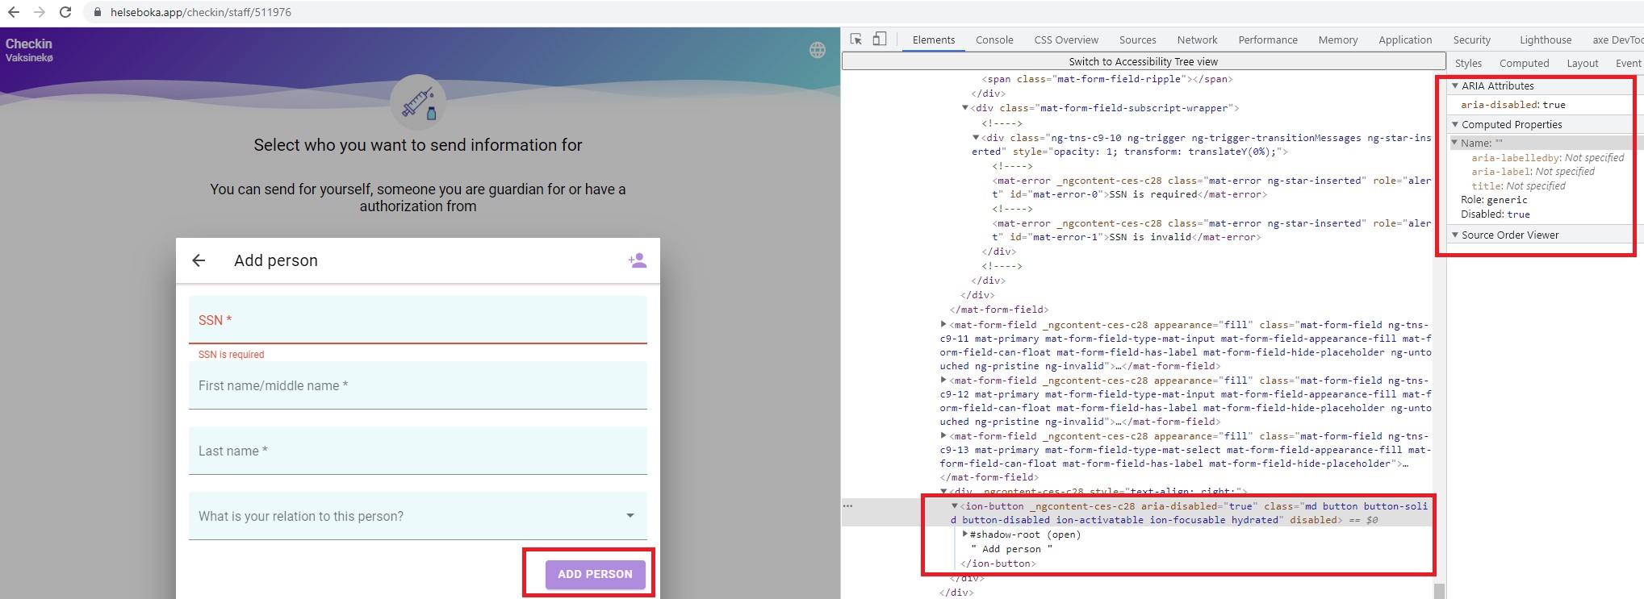Open the Styles sidebar tab
Viewport: 1644px width, 599px height.
1468,63
